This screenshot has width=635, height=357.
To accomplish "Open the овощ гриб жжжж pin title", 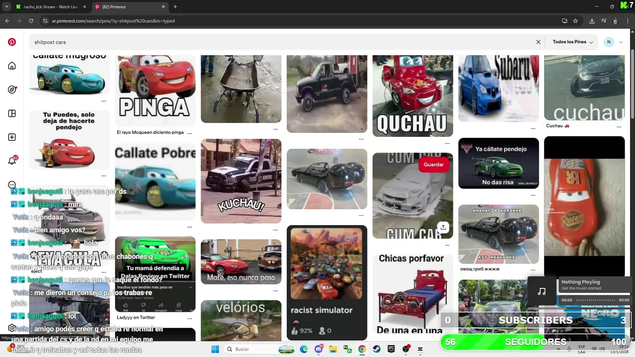I will coord(480,269).
